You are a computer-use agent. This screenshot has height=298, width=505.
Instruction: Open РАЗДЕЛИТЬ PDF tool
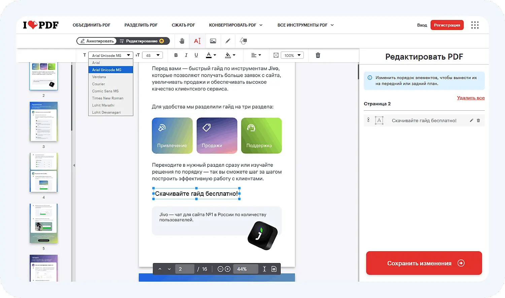click(x=141, y=25)
